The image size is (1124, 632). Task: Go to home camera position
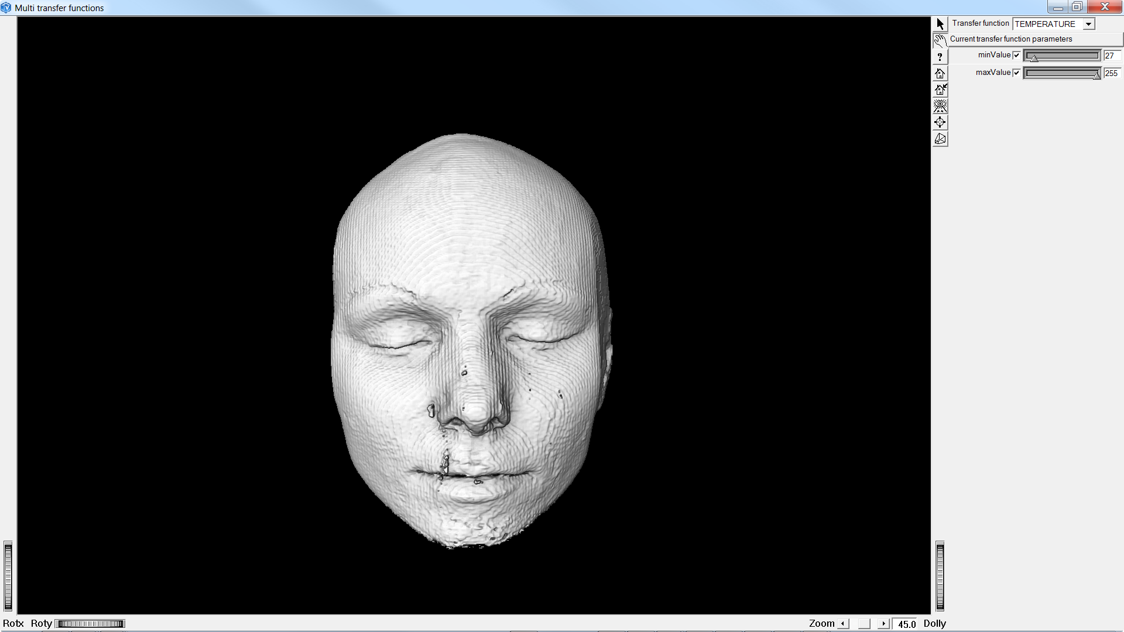[940, 73]
